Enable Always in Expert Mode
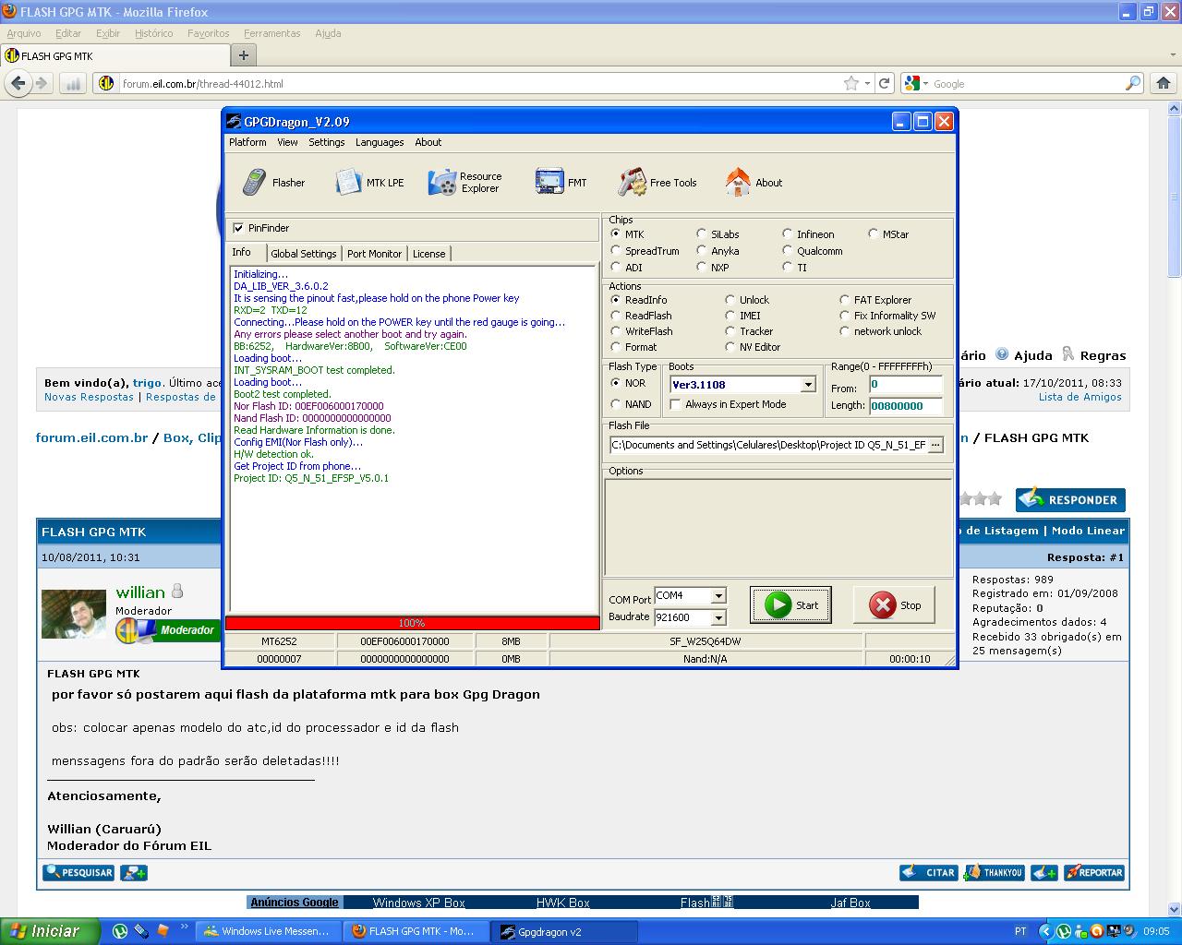This screenshot has width=1182, height=945. pyautogui.click(x=675, y=404)
